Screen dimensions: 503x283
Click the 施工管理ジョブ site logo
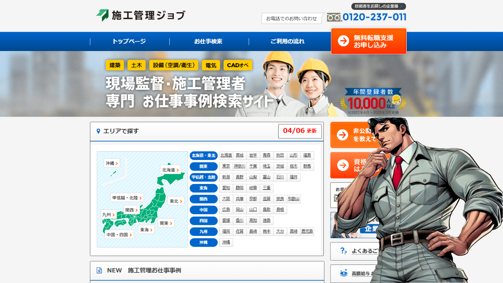pyautogui.click(x=141, y=15)
